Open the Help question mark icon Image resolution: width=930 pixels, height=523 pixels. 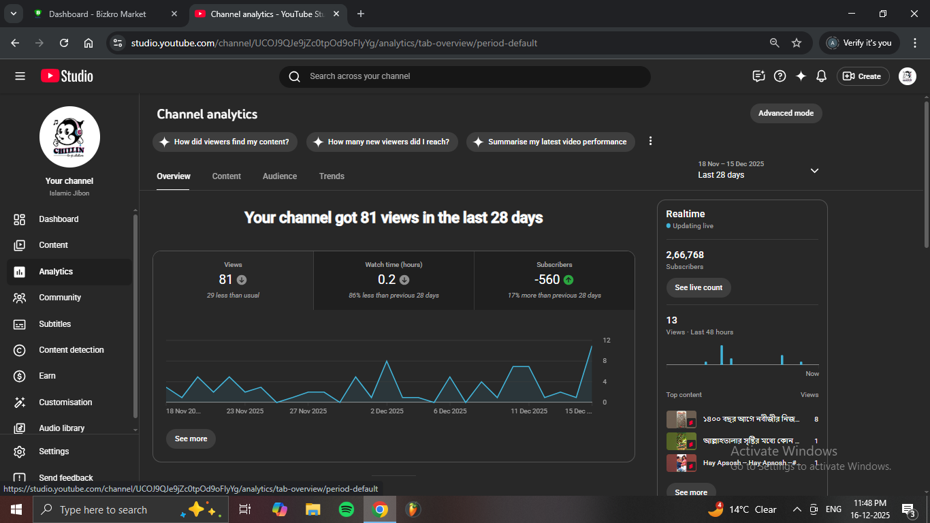(x=780, y=76)
